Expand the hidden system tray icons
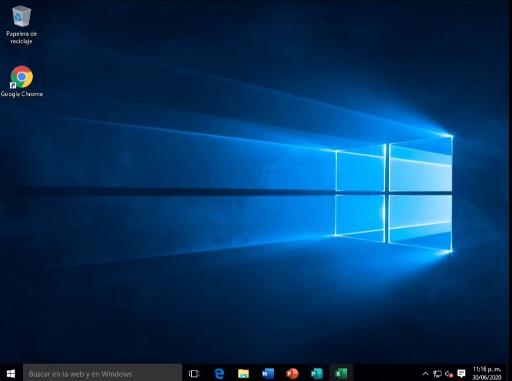Screen dimensions: 512x381 tap(425, 373)
